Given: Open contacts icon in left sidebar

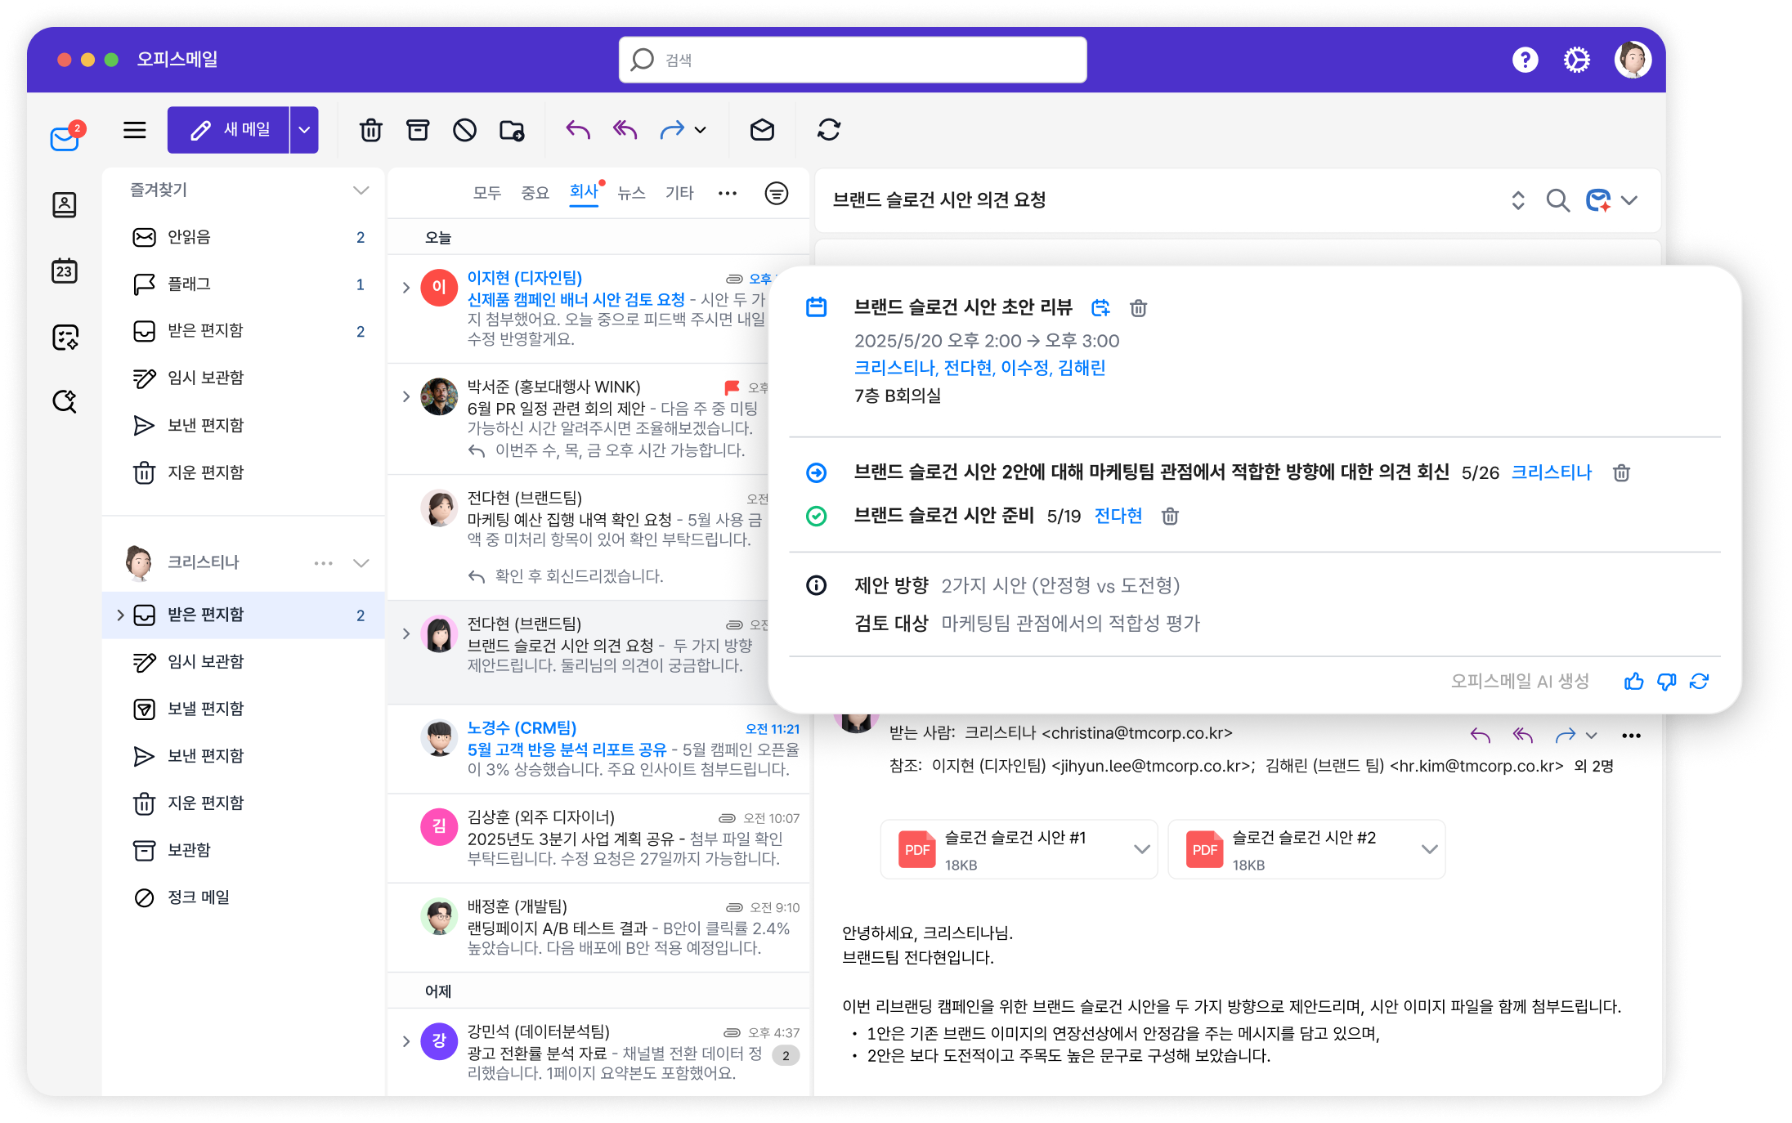Looking at the screenshot, I should tap(65, 204).
